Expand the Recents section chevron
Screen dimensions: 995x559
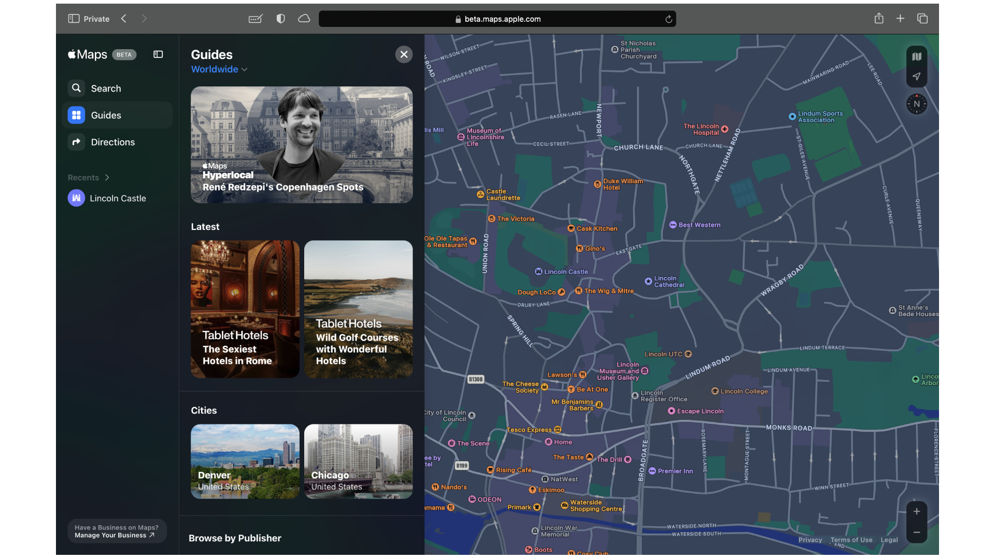[x=107, y=178]
